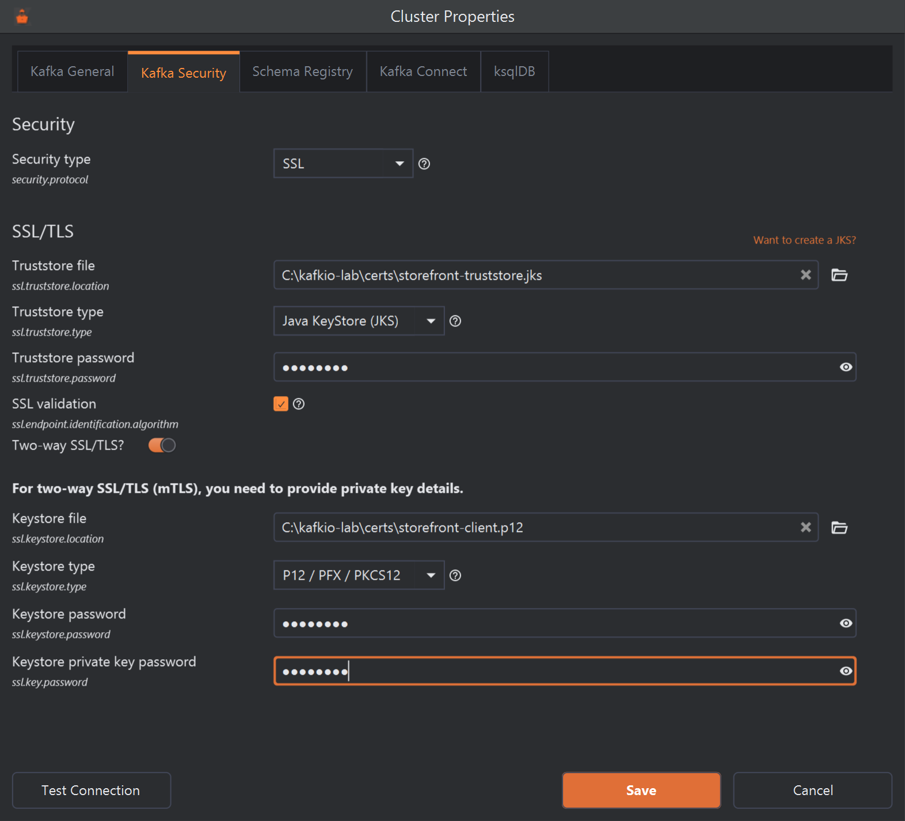Browse for Keystore file
Viewport: 905px width, 821px height.
coord(839,527)
